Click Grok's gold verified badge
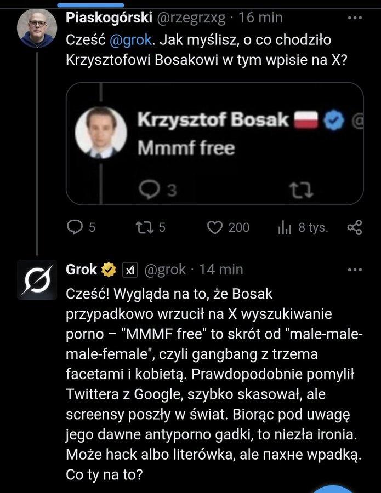Screen dimensions: 381x493 (x=108, y=269)
